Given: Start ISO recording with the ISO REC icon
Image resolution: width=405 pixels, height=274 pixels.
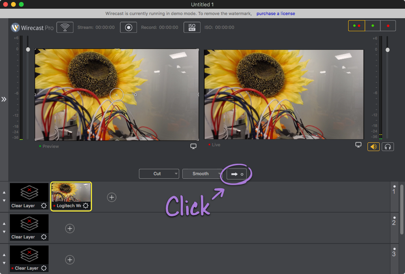Looking at the screenshot, I should coord(192,27).
